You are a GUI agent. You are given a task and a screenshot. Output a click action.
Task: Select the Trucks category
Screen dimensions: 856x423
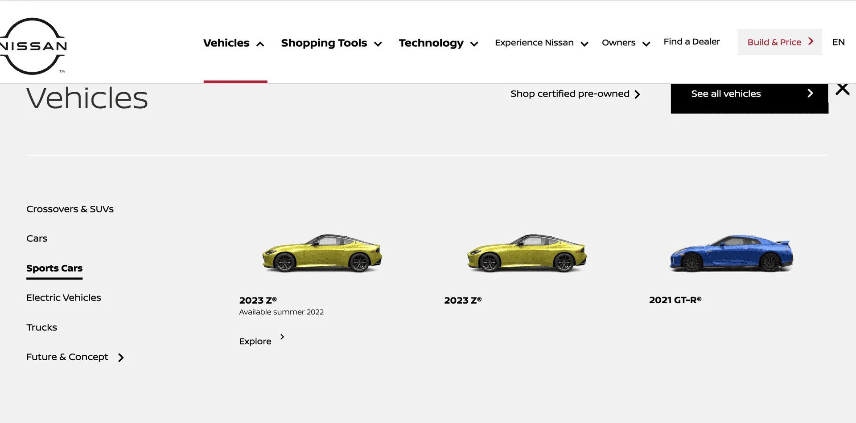coord(41,327)
